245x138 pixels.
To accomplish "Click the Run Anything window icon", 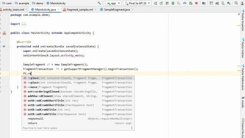I will (x=211, y=3).
